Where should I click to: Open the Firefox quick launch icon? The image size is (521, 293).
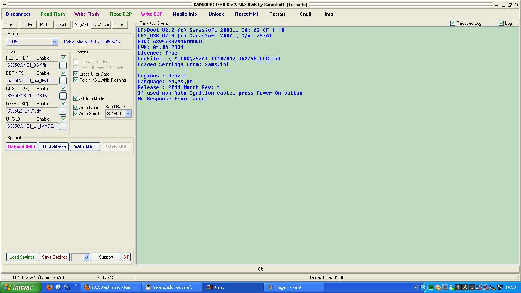pos(49,287)
